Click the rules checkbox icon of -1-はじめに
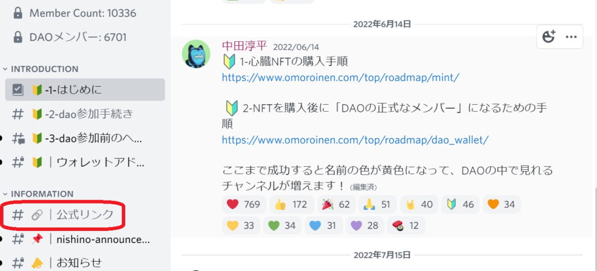This screenshot has height=271, width=597. point(17,90)
